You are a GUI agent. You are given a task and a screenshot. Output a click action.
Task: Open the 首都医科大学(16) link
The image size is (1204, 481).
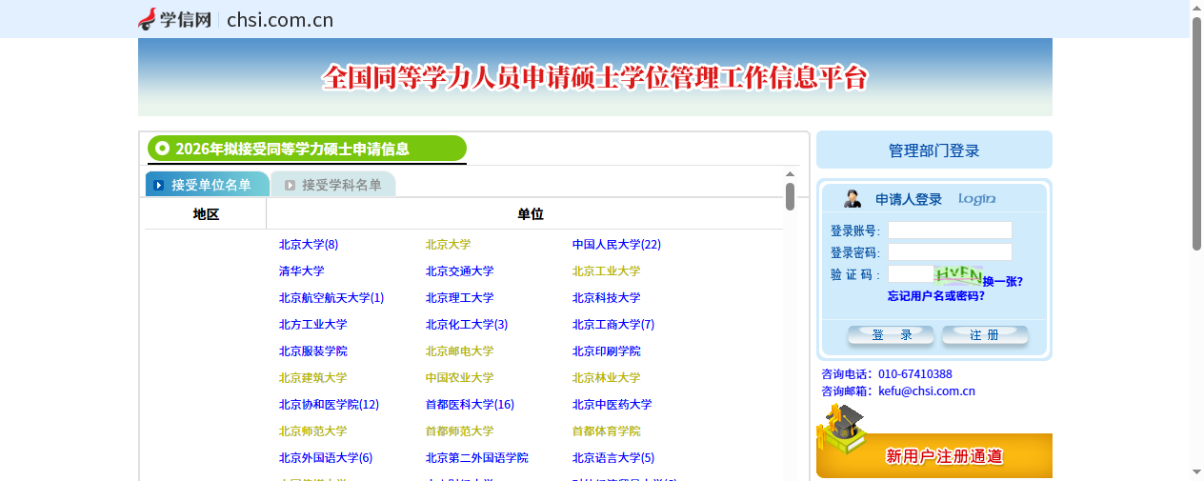point(470,404)
